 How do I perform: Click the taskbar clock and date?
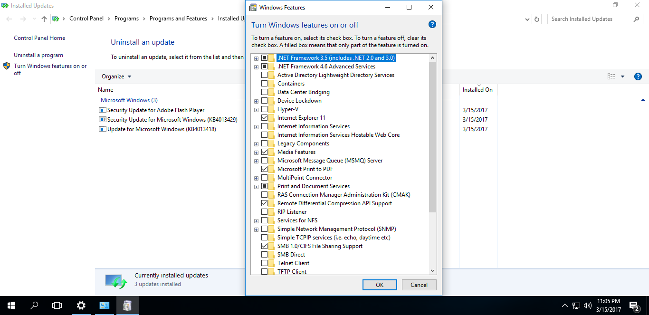[608, 305]
